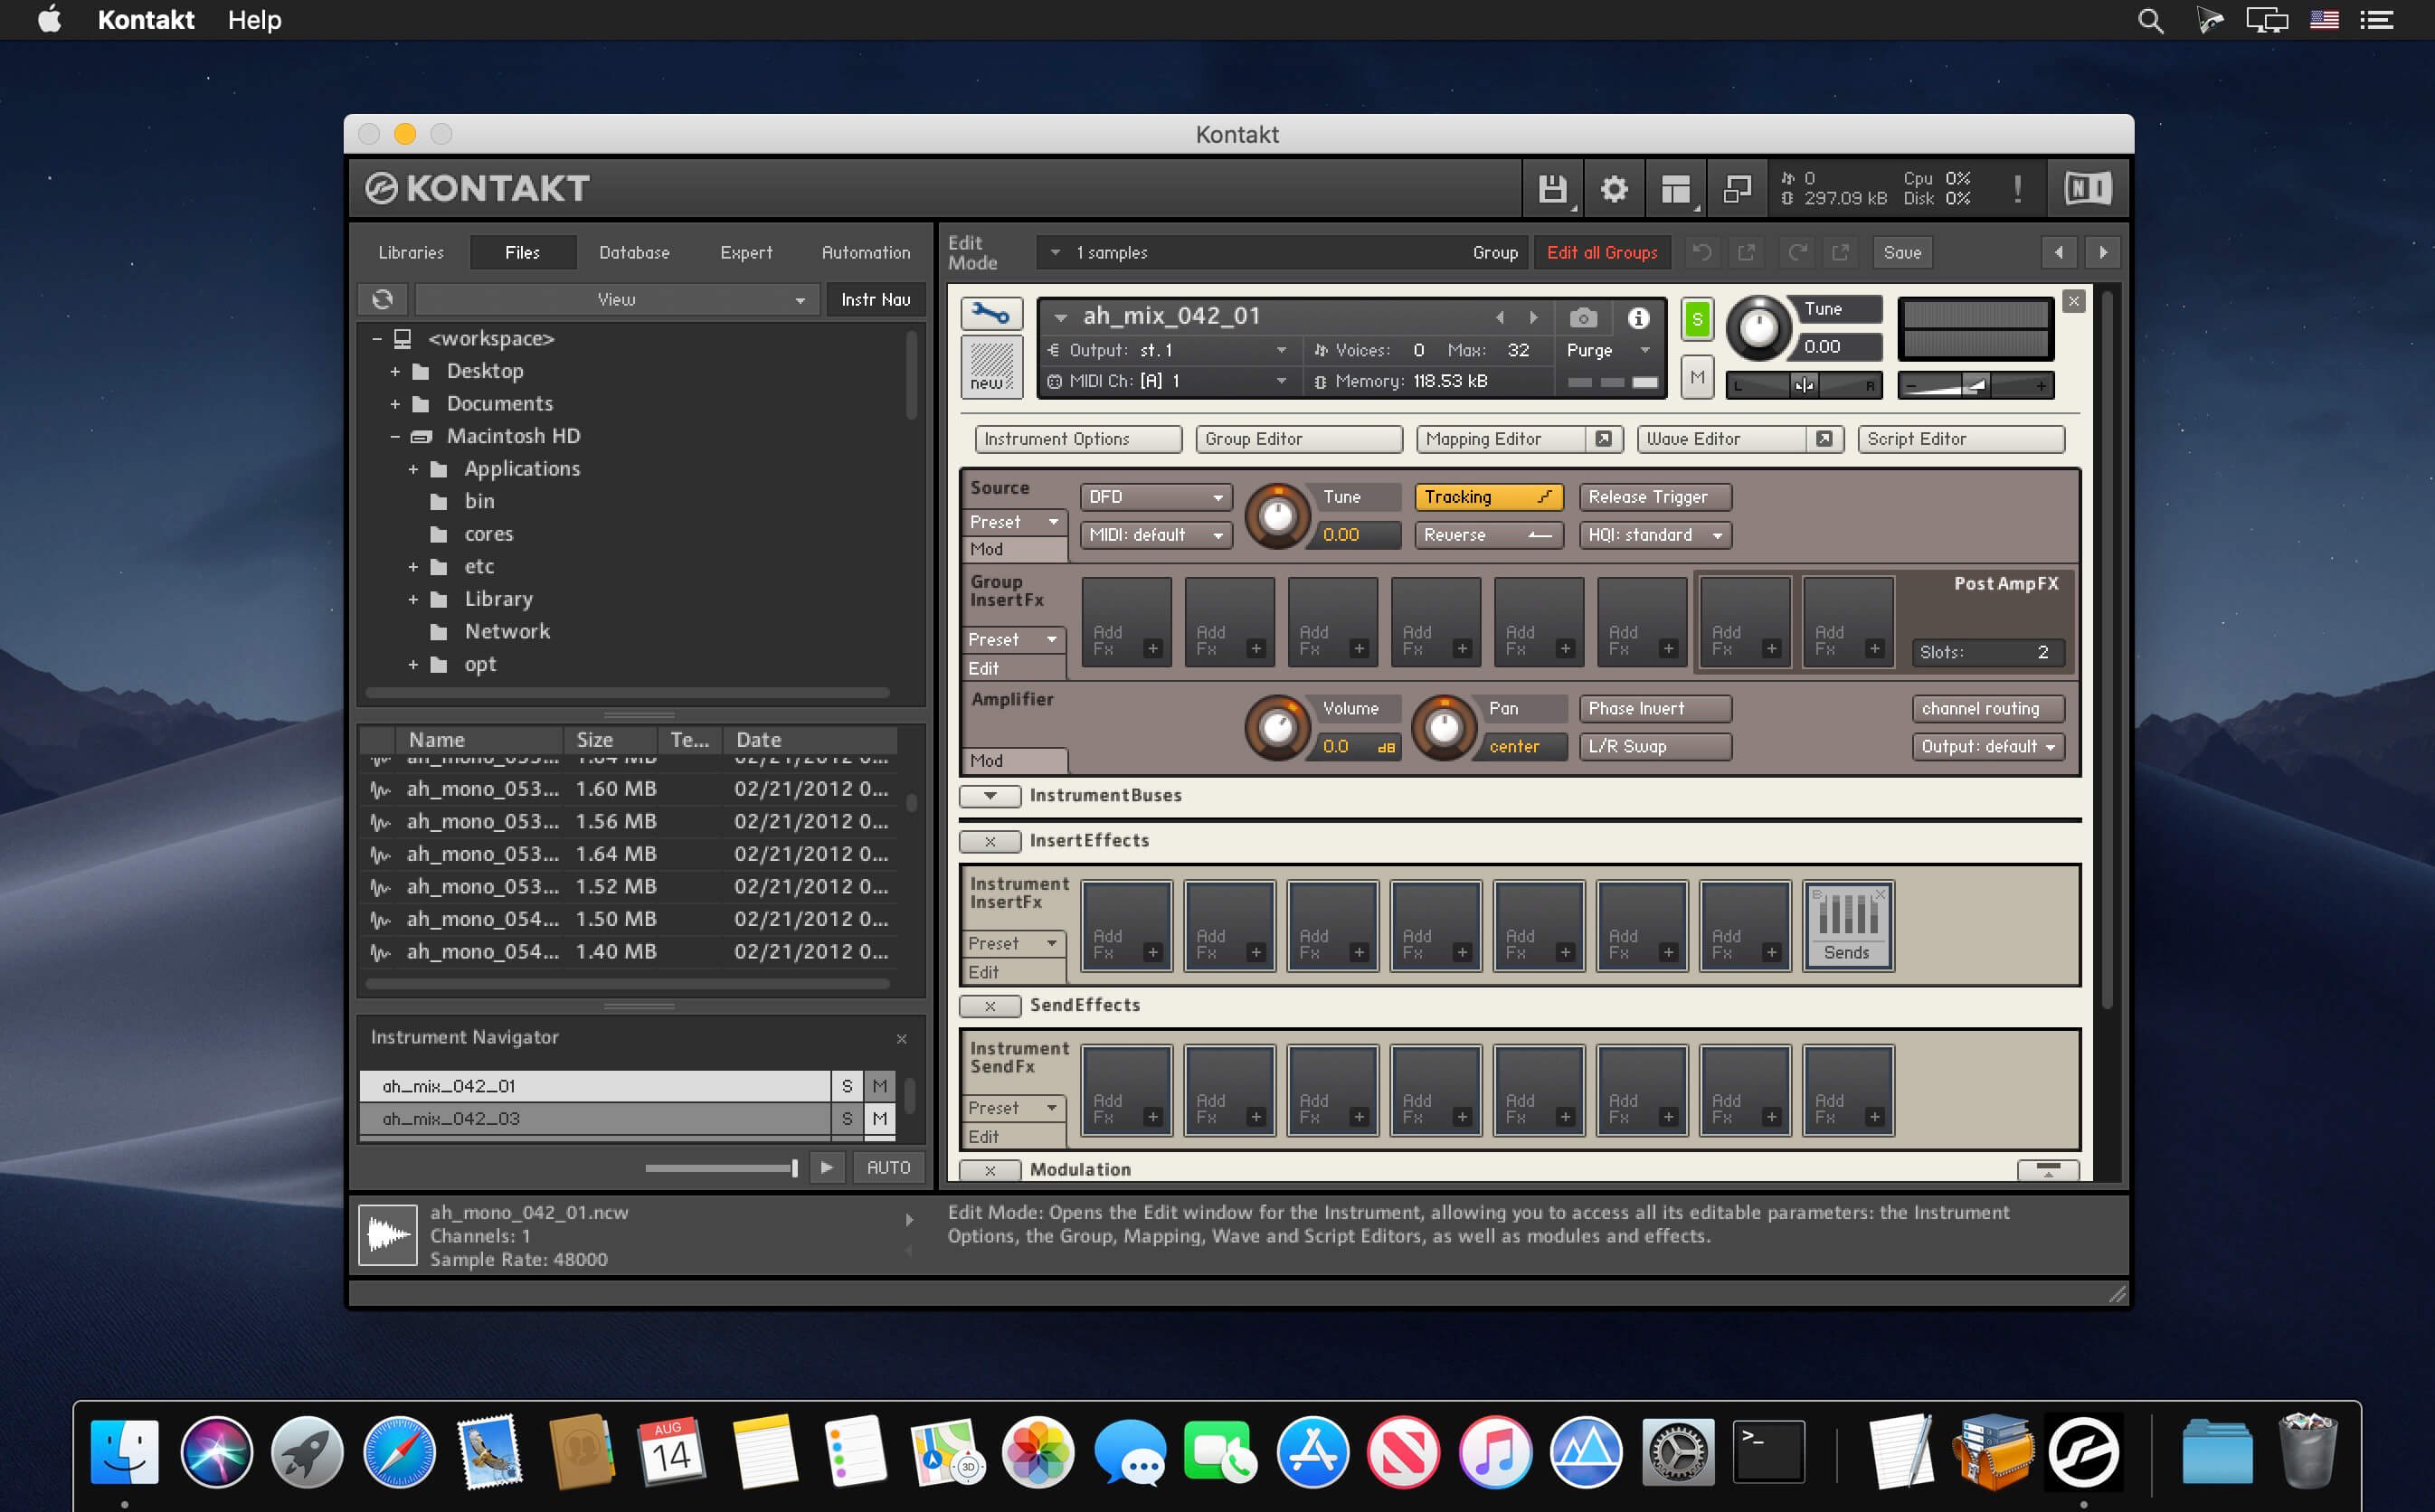Open Terminal from the dock
The height and width of the screenshot is (1512, 2435).
[1768, 1451]
